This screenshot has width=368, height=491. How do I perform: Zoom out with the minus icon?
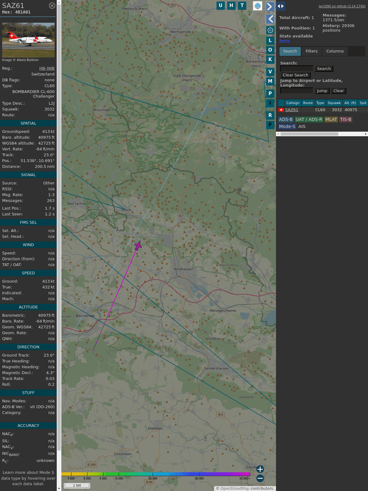point(260,478)
